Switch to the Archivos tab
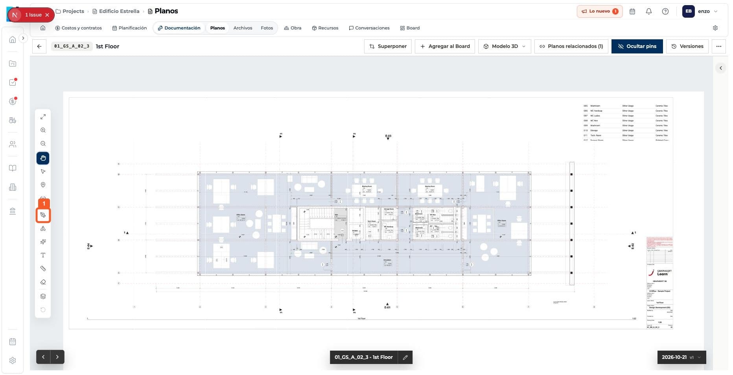This screenshot has height=375, width=733. pyautogui.click(x=243, y=28)
